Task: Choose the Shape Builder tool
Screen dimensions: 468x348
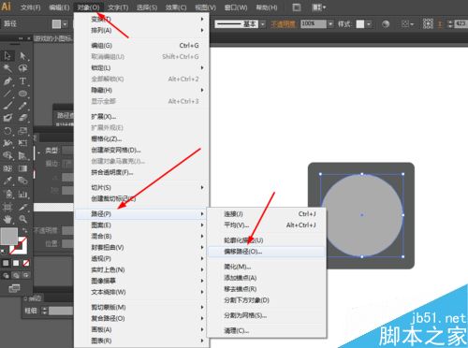Action: (x=7, y=155)
